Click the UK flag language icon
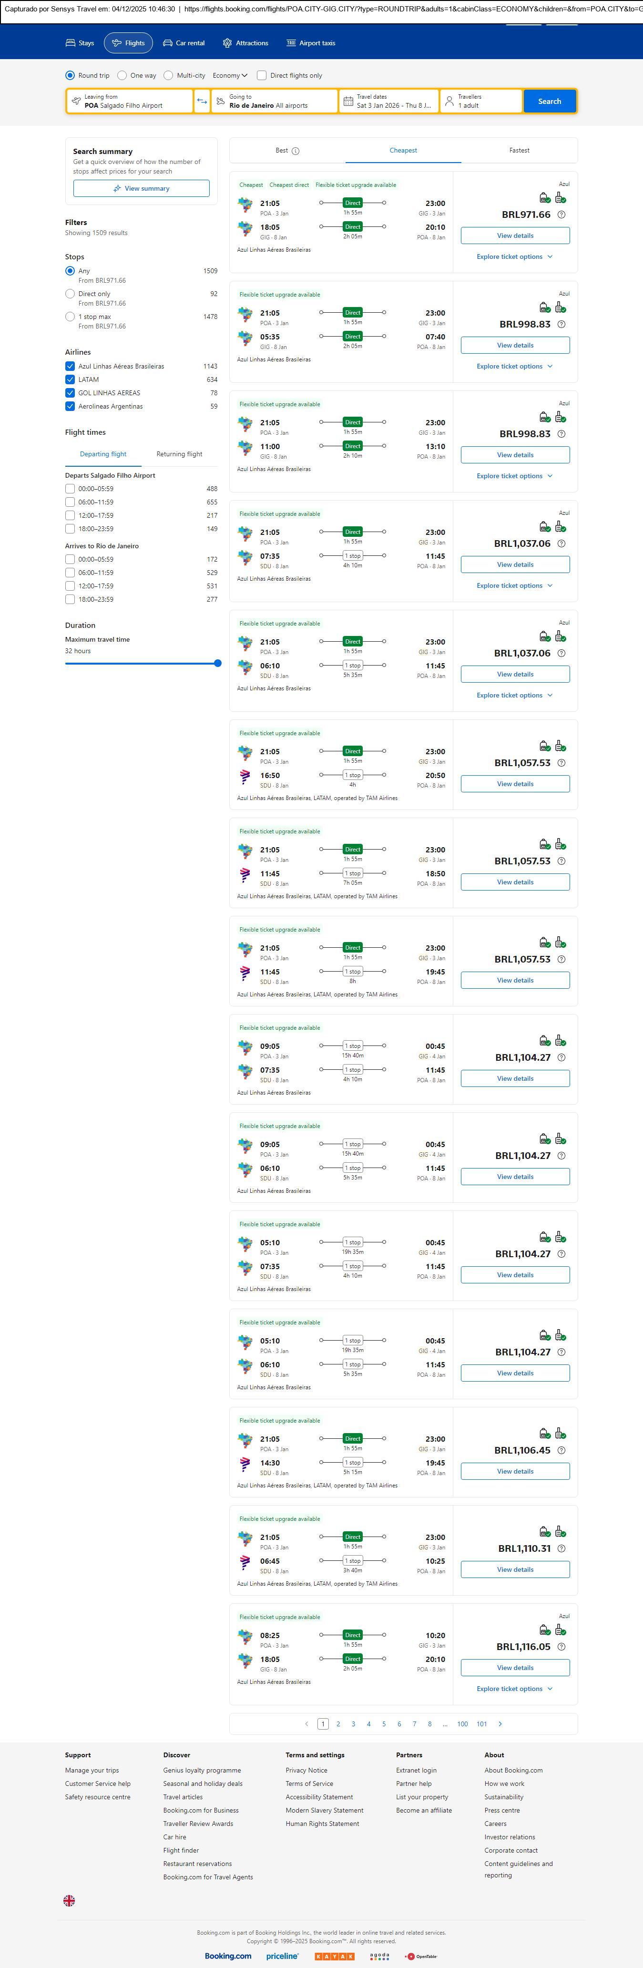Image resolution: width=643 pixels, height=1968 pixels. (69, 1900)
